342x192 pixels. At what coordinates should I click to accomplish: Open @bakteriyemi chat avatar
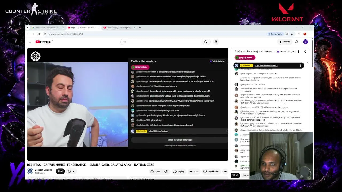click(236, 74)
